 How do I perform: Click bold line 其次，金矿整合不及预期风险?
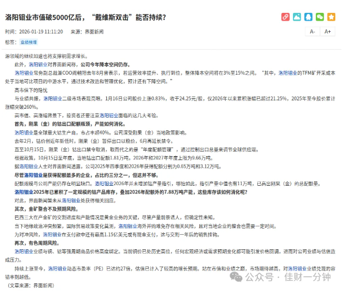click(x=46, y=209)
